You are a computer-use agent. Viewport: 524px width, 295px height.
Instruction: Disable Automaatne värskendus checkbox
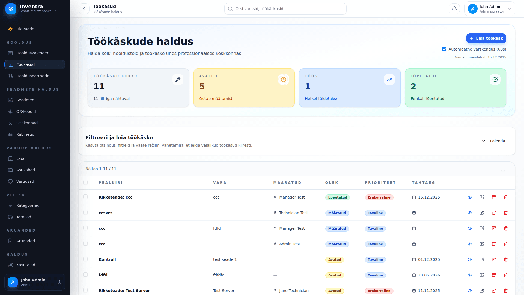[444, 49]
